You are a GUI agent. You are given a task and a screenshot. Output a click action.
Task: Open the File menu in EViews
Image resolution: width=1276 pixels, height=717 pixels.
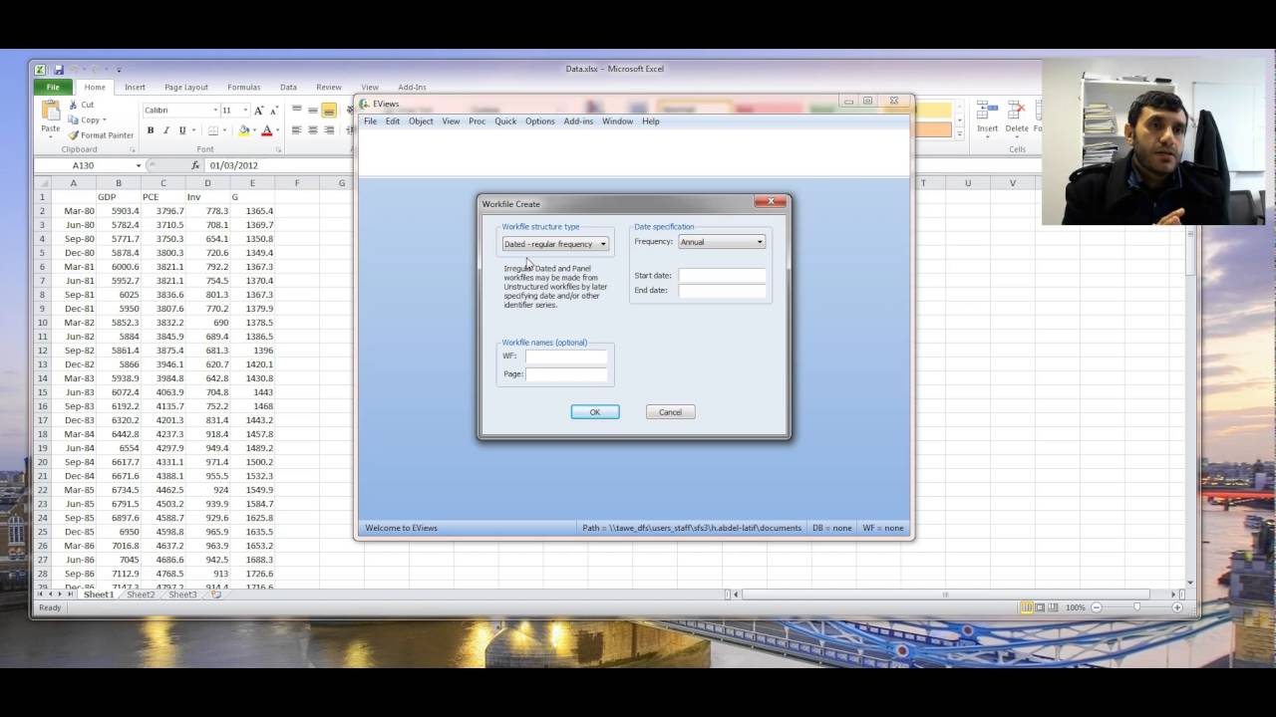pos(370,121)
